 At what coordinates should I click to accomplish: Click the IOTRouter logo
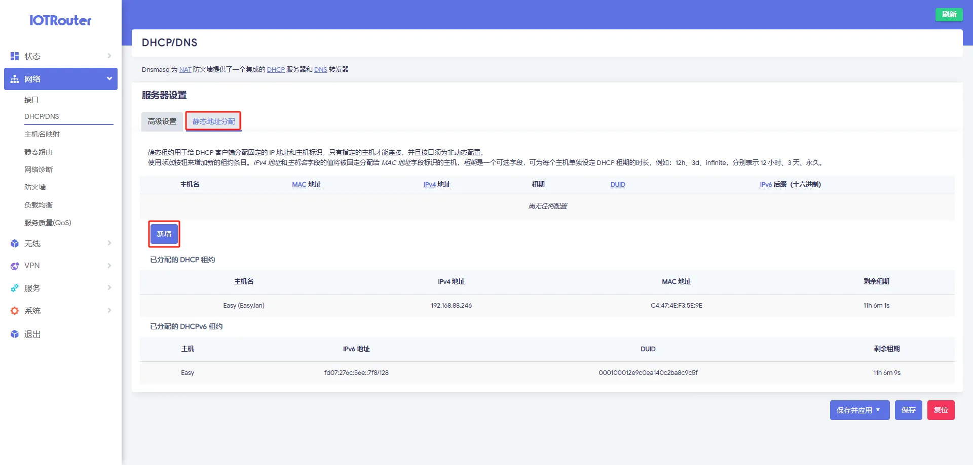(60, 21)
